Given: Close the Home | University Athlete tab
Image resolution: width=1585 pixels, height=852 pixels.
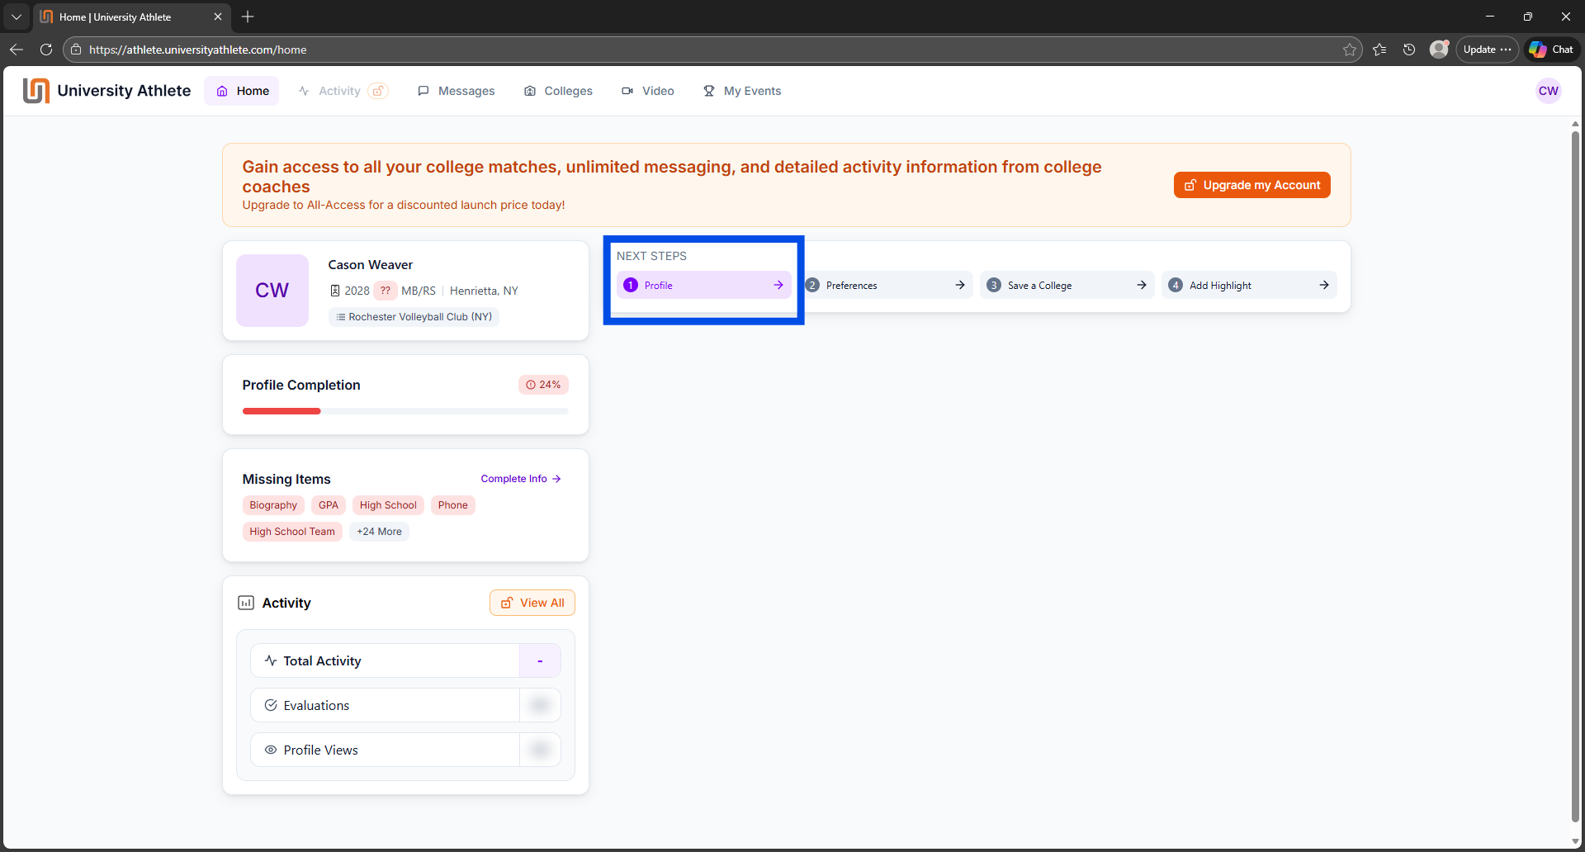Looking at the screenshot, I should pyautogui.click(x=218, y=17).
